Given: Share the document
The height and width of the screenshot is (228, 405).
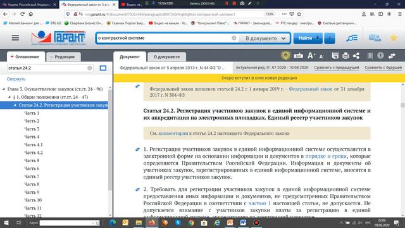Looking at the screenshot, I should coord(356,56).
